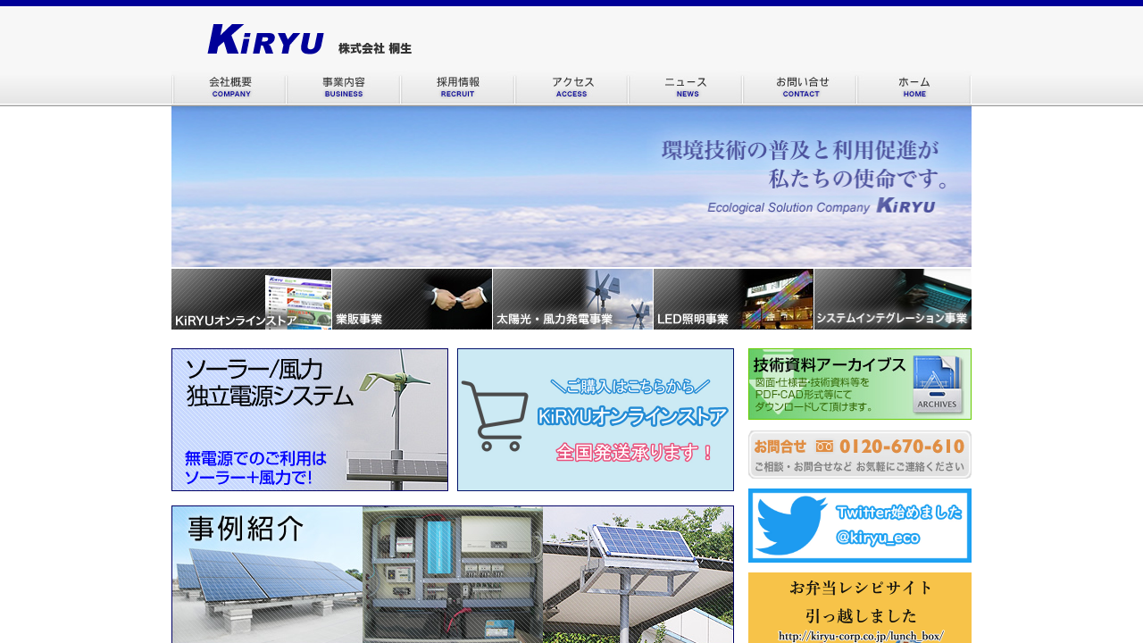Open 太陽光・風力発電事業 thumbnail
This screenshot has width=1143, height=643.
[x=572, y=299]
